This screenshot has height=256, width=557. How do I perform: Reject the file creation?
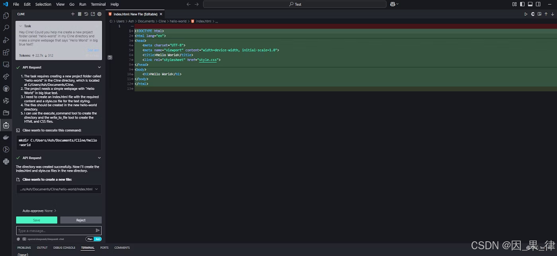[x=81, y=220]
